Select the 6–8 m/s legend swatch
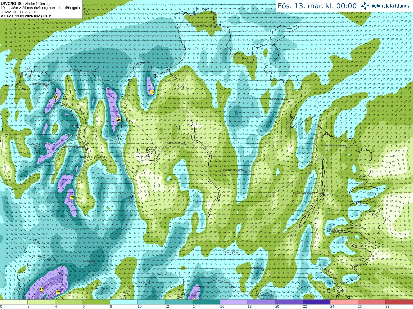This screenshot has width=413, height=309. 96,302
